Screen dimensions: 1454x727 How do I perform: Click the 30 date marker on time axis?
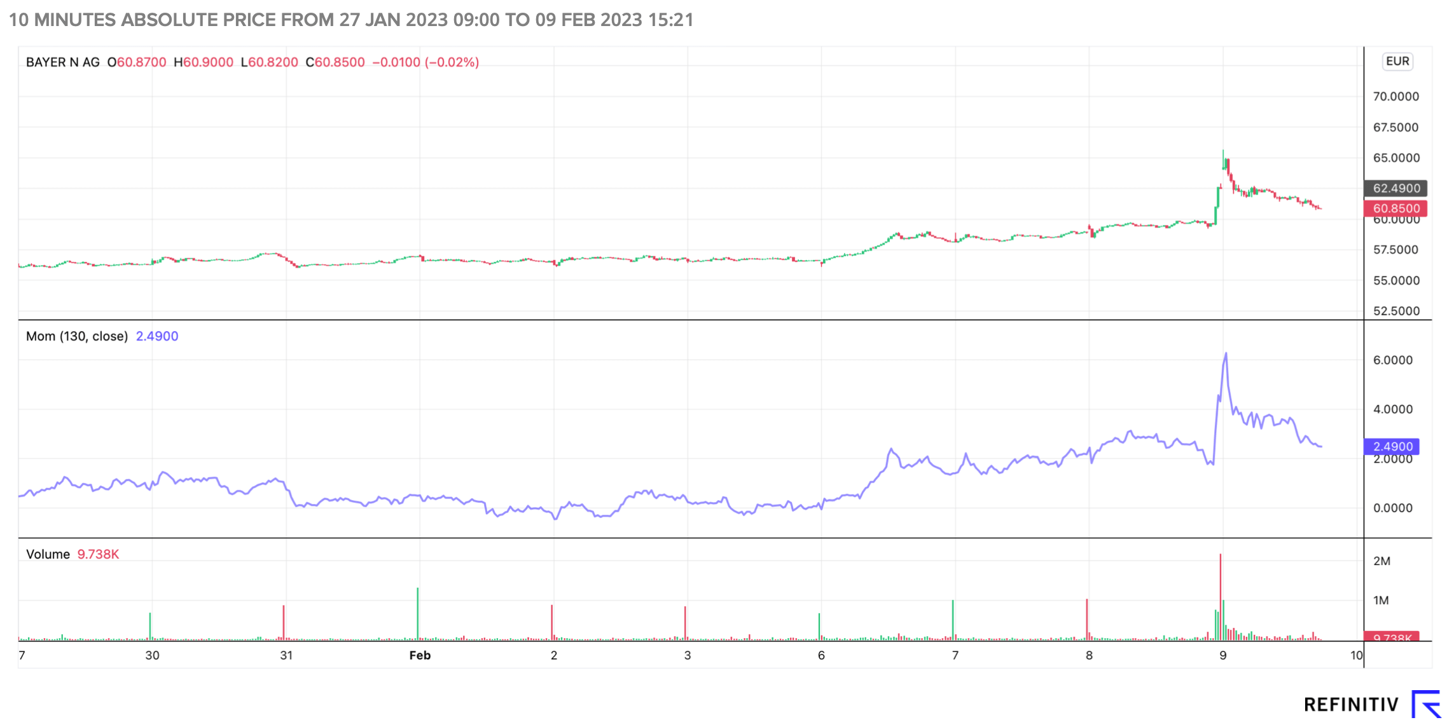[x=152, y=655]
